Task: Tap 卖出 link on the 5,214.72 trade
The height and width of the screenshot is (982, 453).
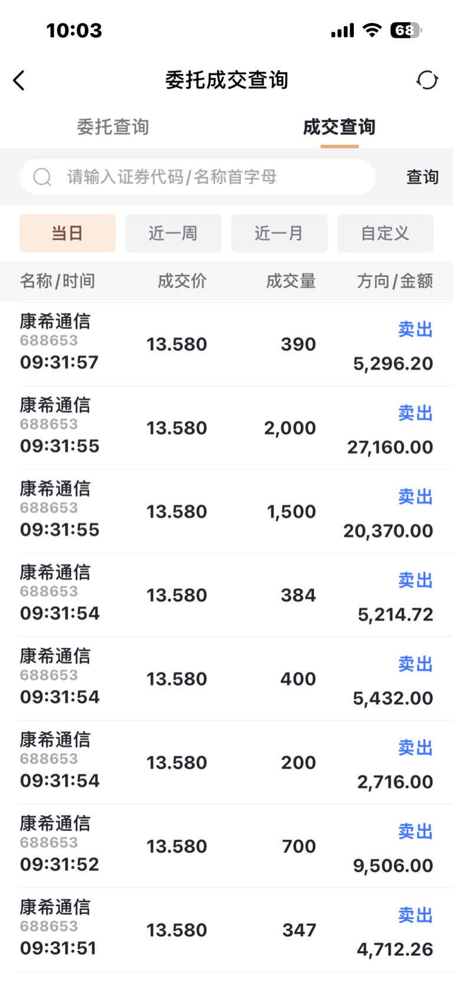Action: [x=415, y=580]
